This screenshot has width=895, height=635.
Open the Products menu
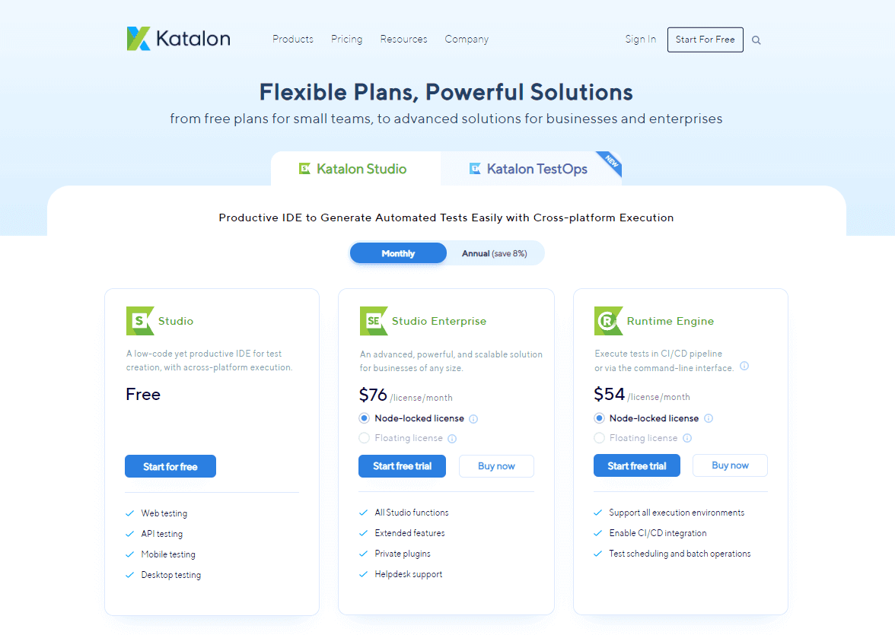click(x=293, y=39)
